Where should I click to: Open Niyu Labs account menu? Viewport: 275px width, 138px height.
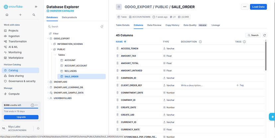17,128
